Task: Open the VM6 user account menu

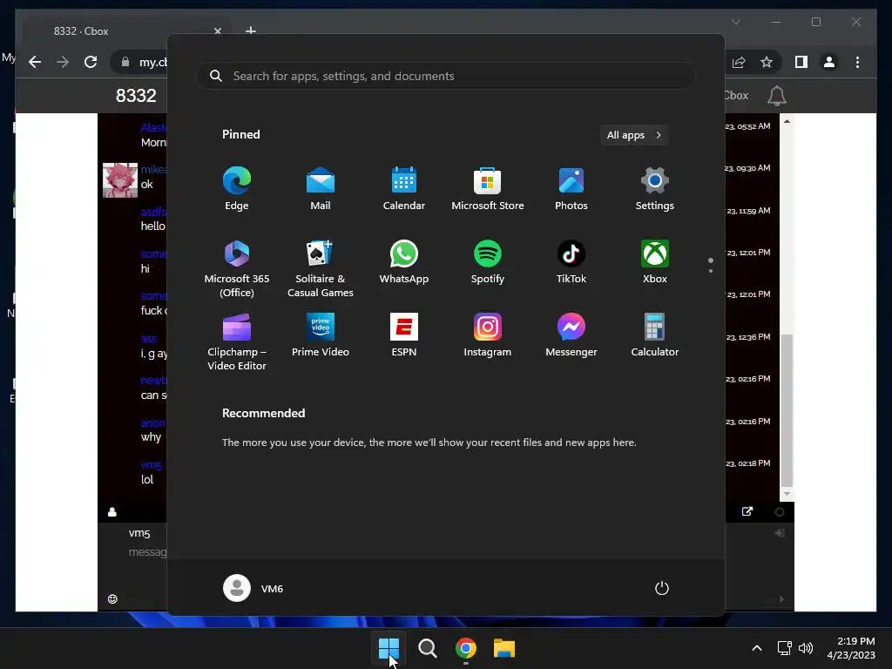Action: click(253, 588)
